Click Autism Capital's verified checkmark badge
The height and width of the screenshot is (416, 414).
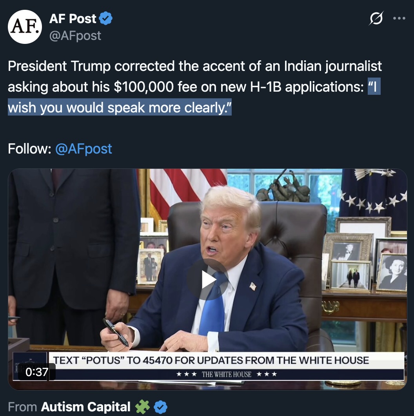tap(161, 407)
